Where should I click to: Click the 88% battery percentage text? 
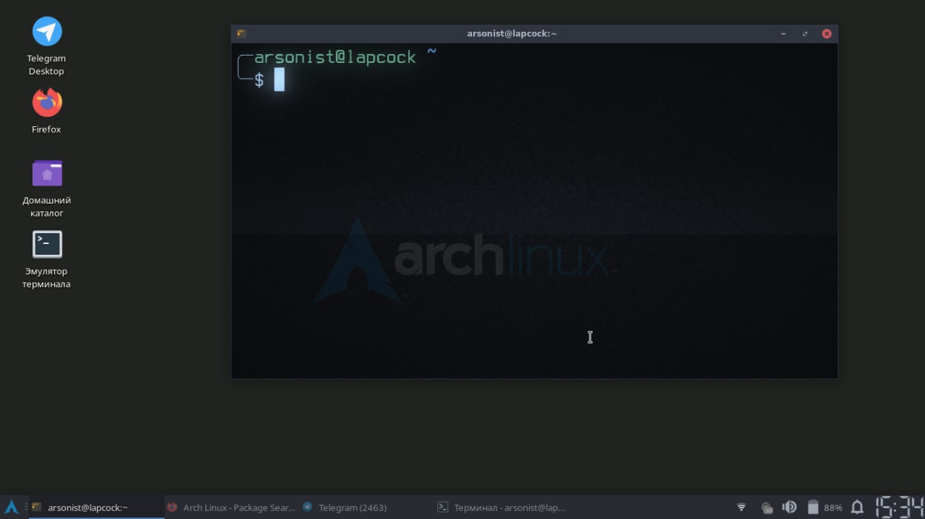click(x=833, y=507)
